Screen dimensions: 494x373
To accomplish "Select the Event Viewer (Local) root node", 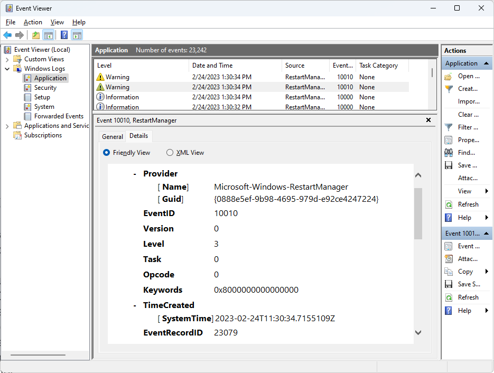I will click(x=42, y=50).
